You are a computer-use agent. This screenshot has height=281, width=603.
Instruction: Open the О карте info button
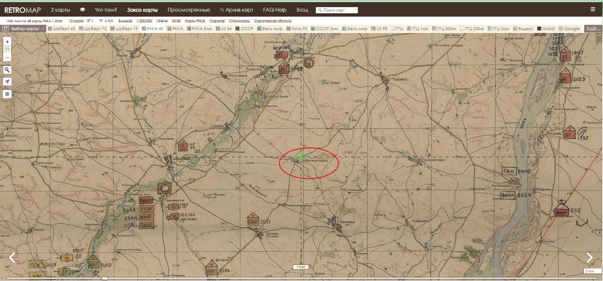click(x=77, y=21)
